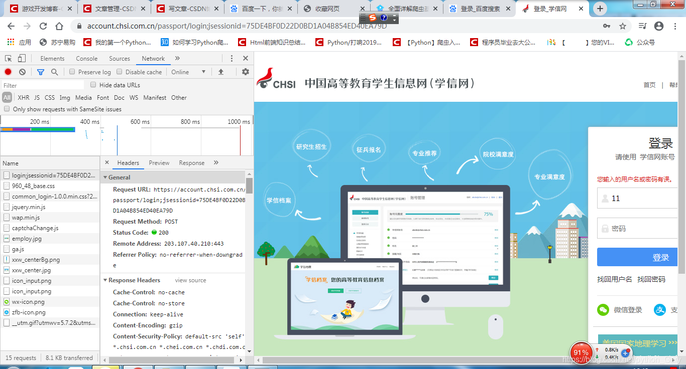Open new browser tab plus button
Viewport: 686px width, 369px height.
tap(600, 9)
